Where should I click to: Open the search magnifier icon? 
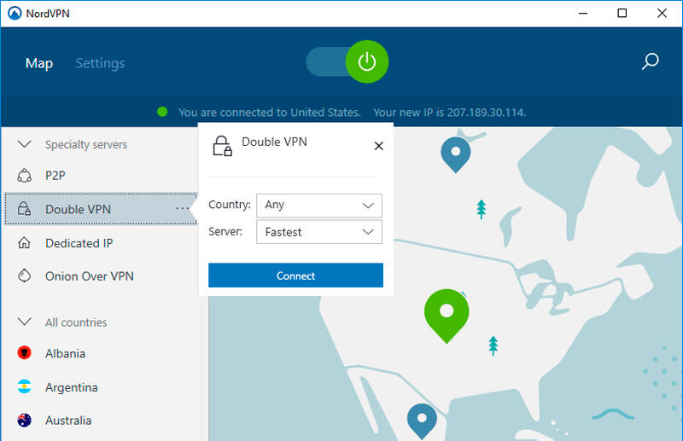tap(650, 61)
